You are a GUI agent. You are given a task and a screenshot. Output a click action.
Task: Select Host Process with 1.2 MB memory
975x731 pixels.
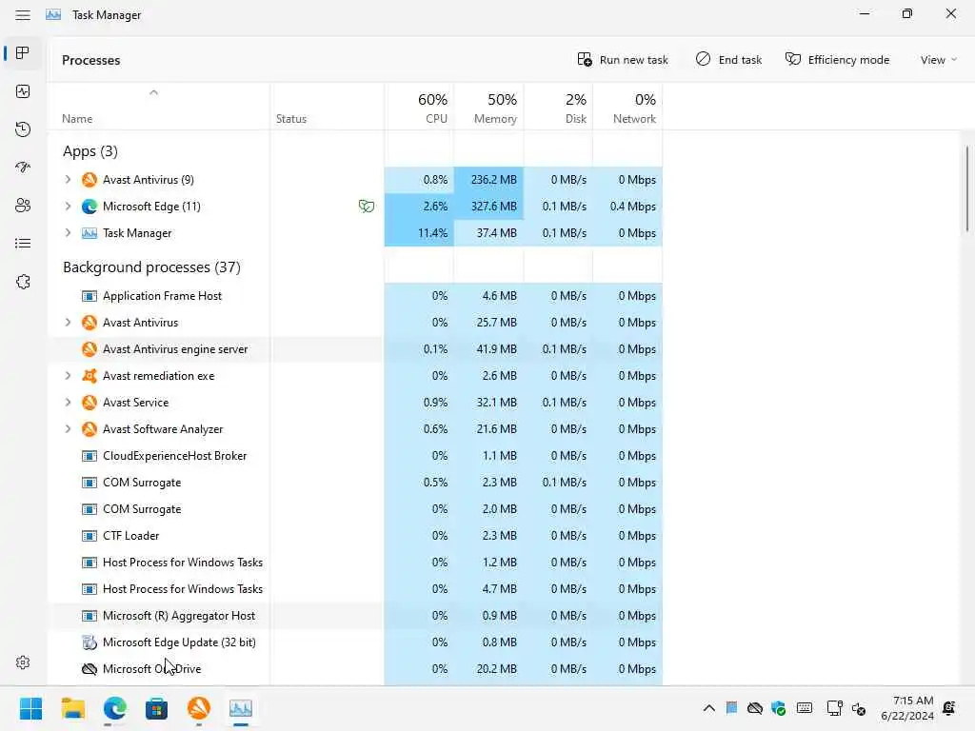[x=355, y=563]
